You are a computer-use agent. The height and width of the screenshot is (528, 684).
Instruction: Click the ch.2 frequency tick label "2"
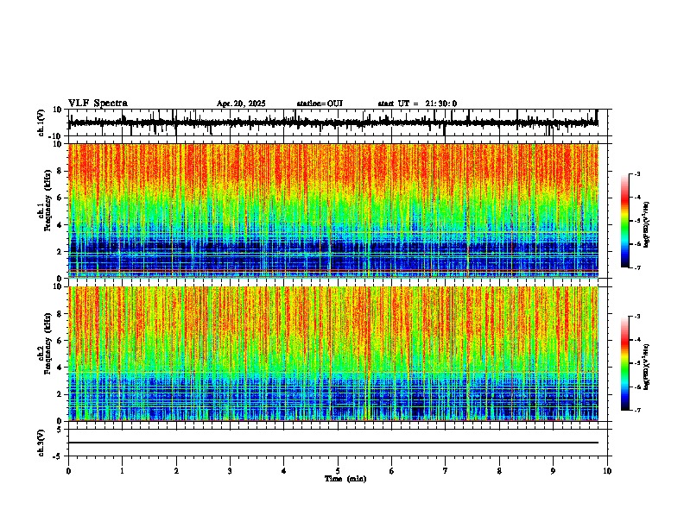pos(60,394)
